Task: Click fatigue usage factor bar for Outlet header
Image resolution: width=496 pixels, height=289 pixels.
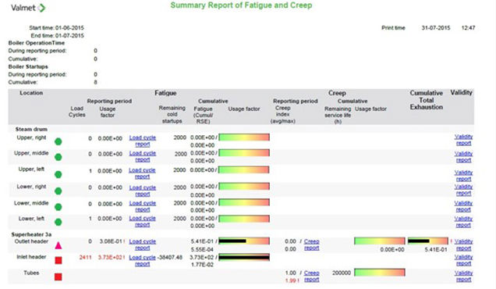Action: pyautogui.click(x=244, y=241)
